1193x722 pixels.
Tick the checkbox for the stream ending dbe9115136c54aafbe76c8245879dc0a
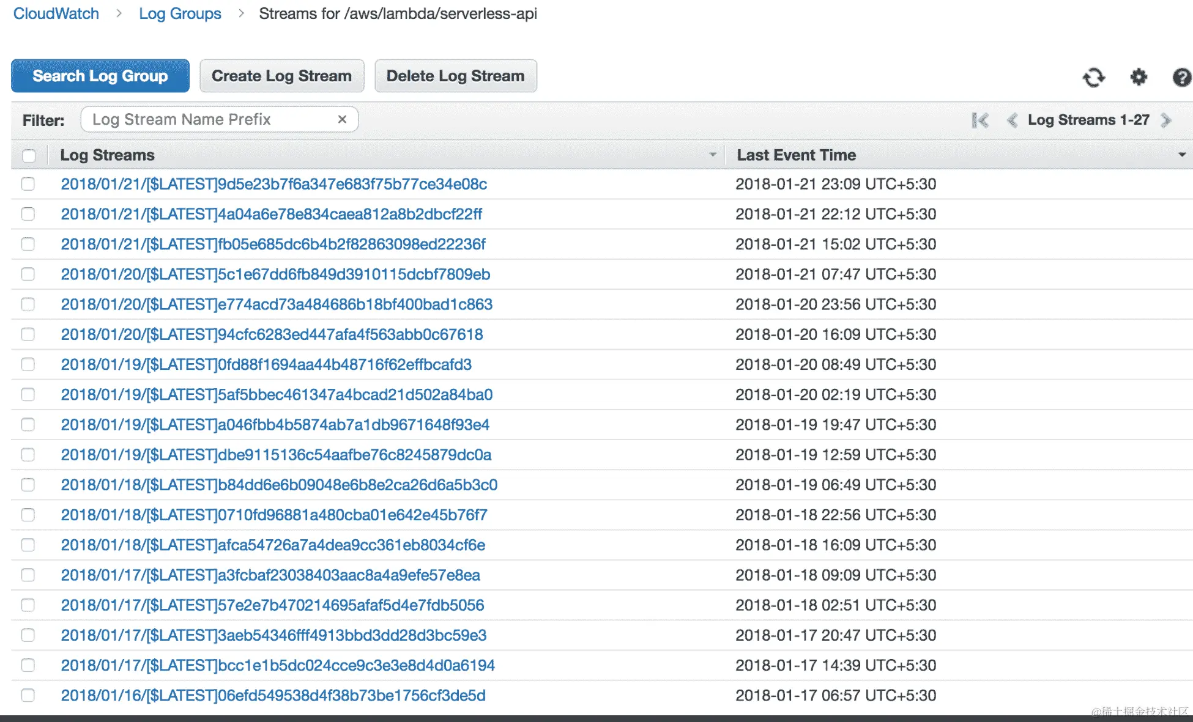28,455
